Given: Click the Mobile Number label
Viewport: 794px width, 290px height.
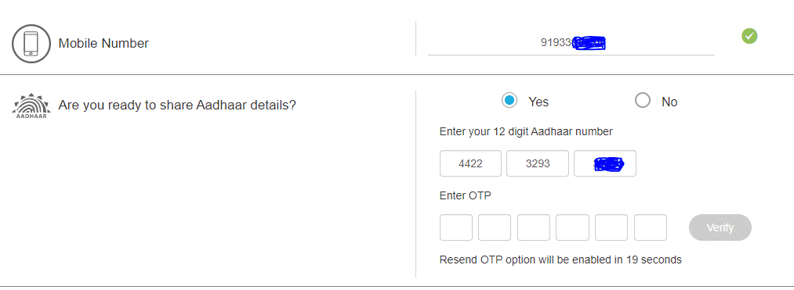Looking at the screenshot, I should coord(103,44).
